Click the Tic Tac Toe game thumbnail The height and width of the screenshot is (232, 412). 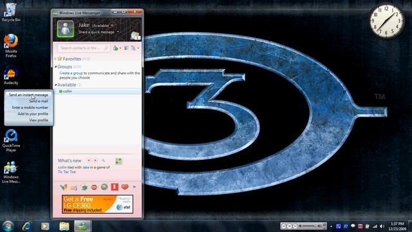pos(118,161)
